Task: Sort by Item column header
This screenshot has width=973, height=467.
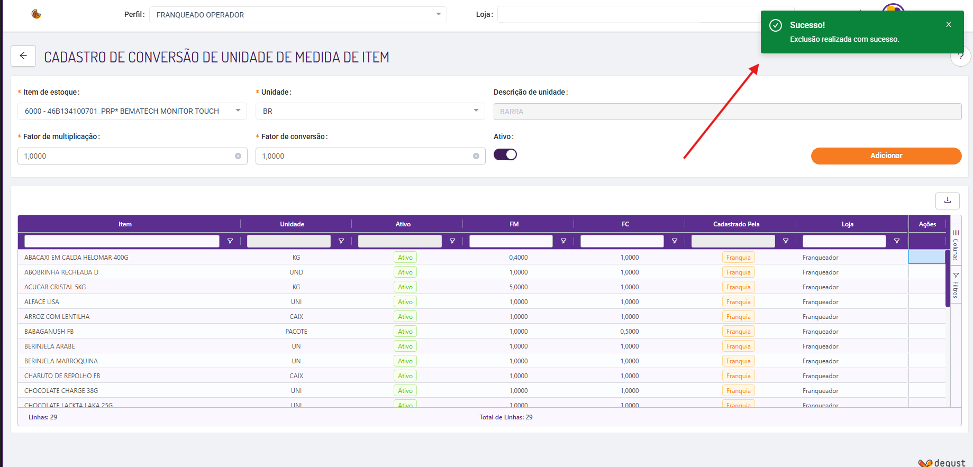Action: (125, 224)
